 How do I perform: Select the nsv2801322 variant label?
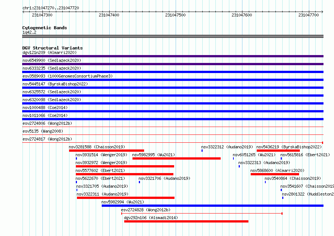click(x=308, y=194)
